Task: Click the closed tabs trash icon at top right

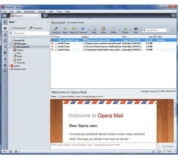Action: 173,16
